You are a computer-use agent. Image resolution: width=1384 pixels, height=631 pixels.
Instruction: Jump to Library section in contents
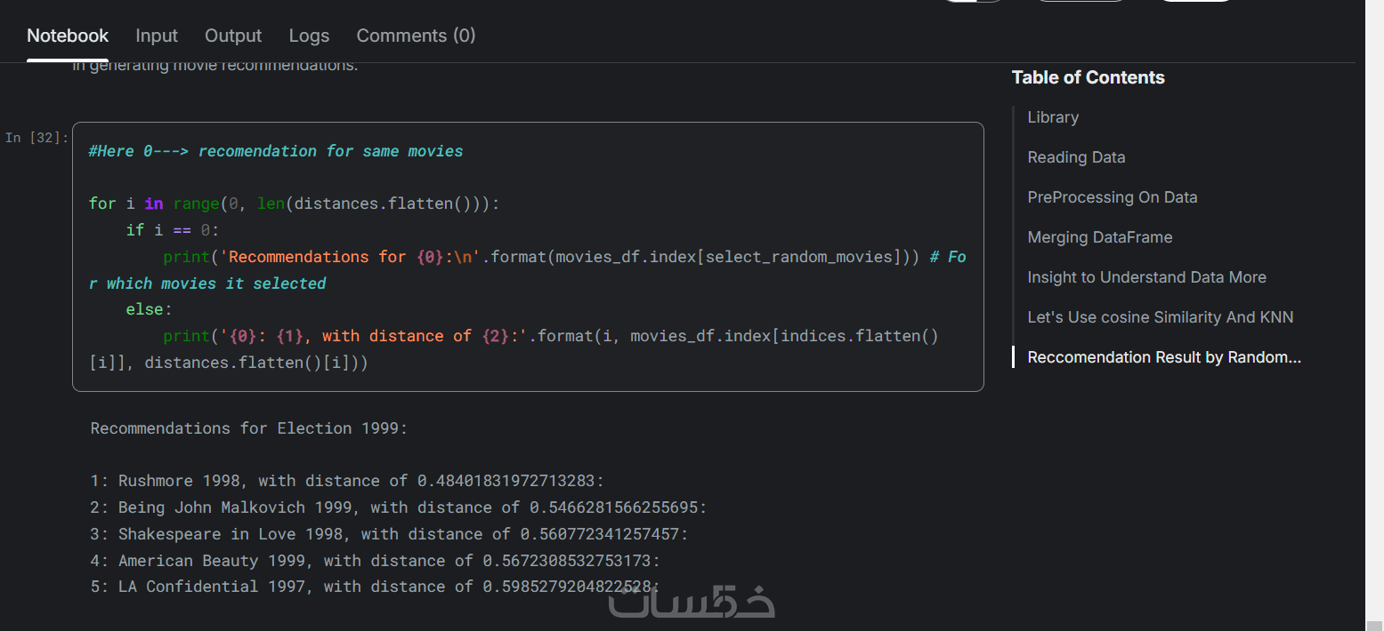coord(1053,117)
